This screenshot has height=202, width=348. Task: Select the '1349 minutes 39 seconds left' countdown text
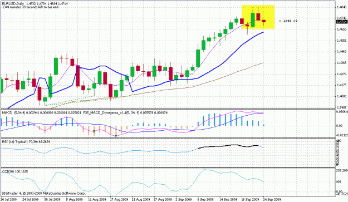[30, 7]
